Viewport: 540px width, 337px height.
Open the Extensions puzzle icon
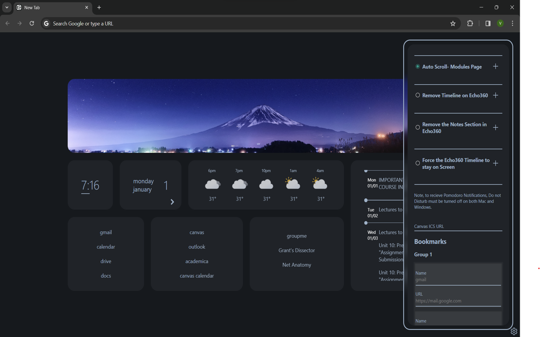tap(470, 24)
